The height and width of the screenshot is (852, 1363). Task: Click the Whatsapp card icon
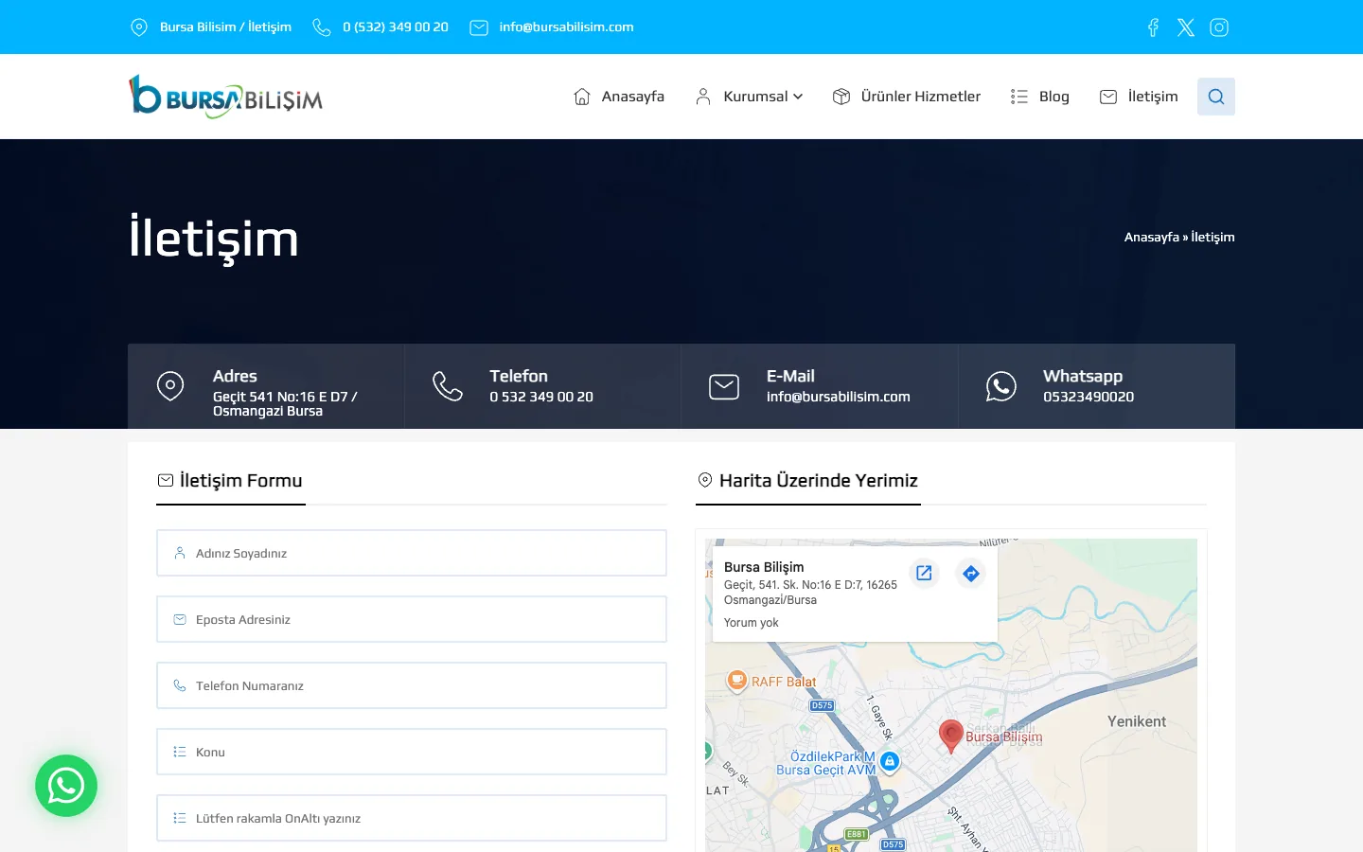coord(1001,386)
